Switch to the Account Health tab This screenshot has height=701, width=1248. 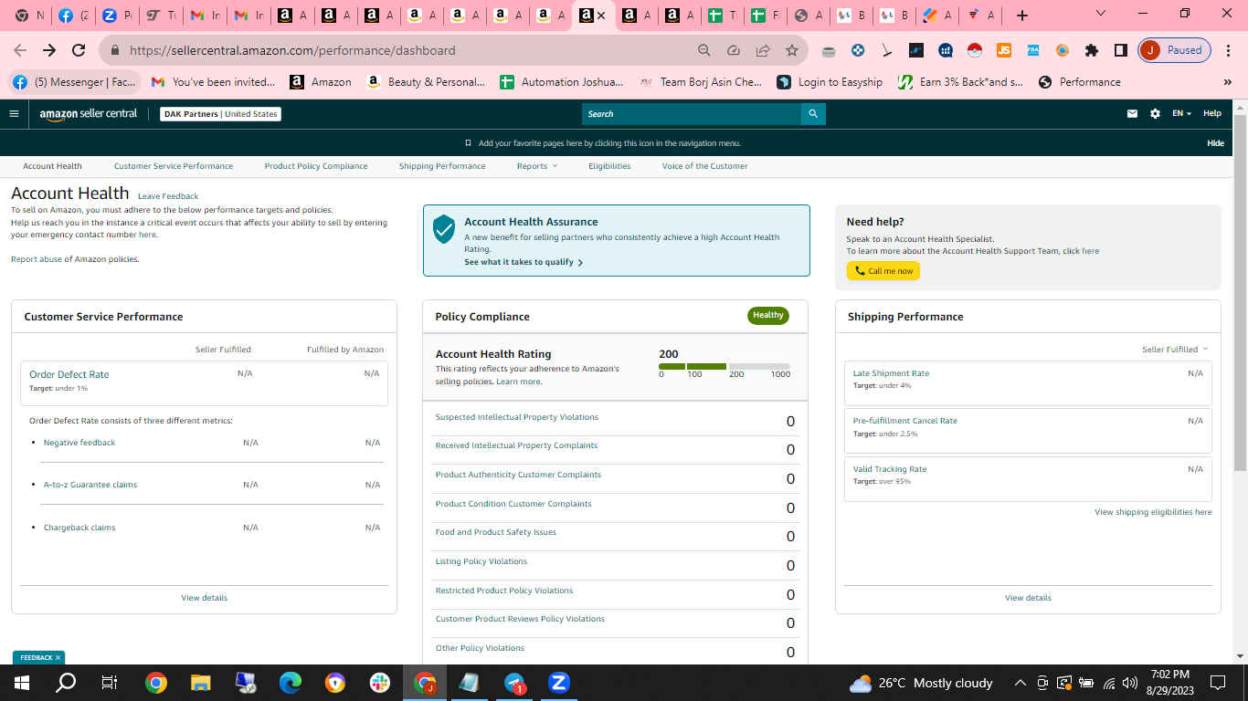(53, 166)
